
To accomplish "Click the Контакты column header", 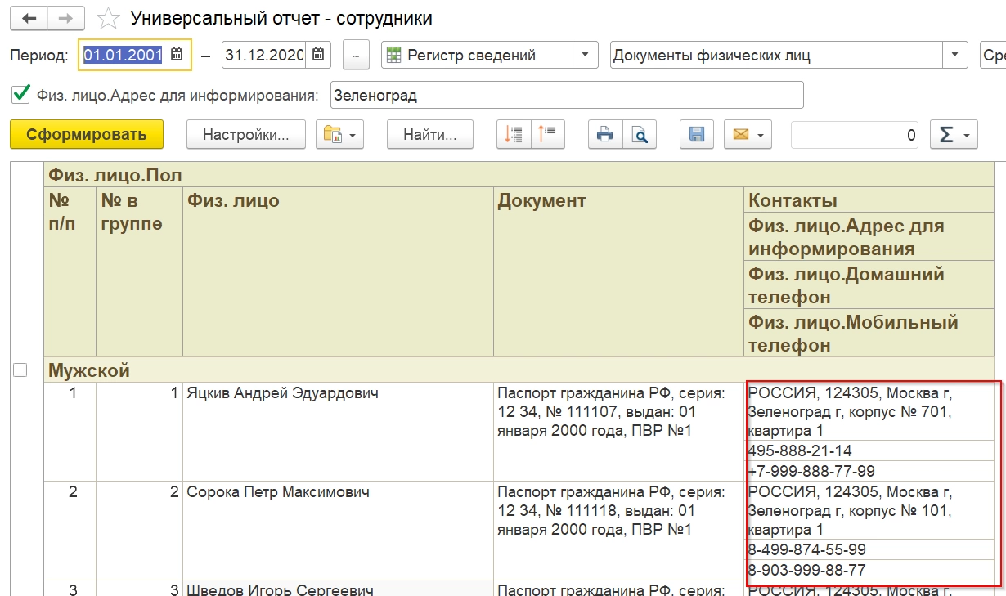I will point(869,200).
